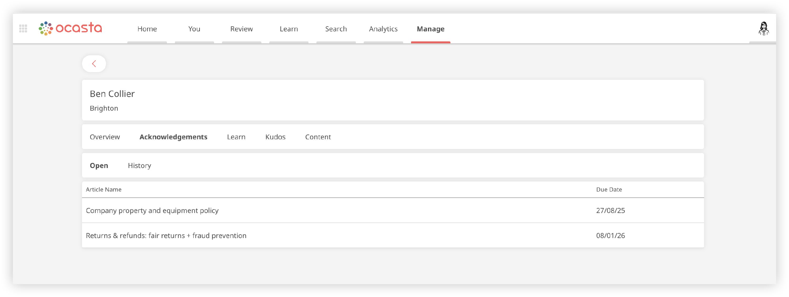
Task: Open Company property and equipment policy article
Action: pyautogui.click(x=152, y=211)
